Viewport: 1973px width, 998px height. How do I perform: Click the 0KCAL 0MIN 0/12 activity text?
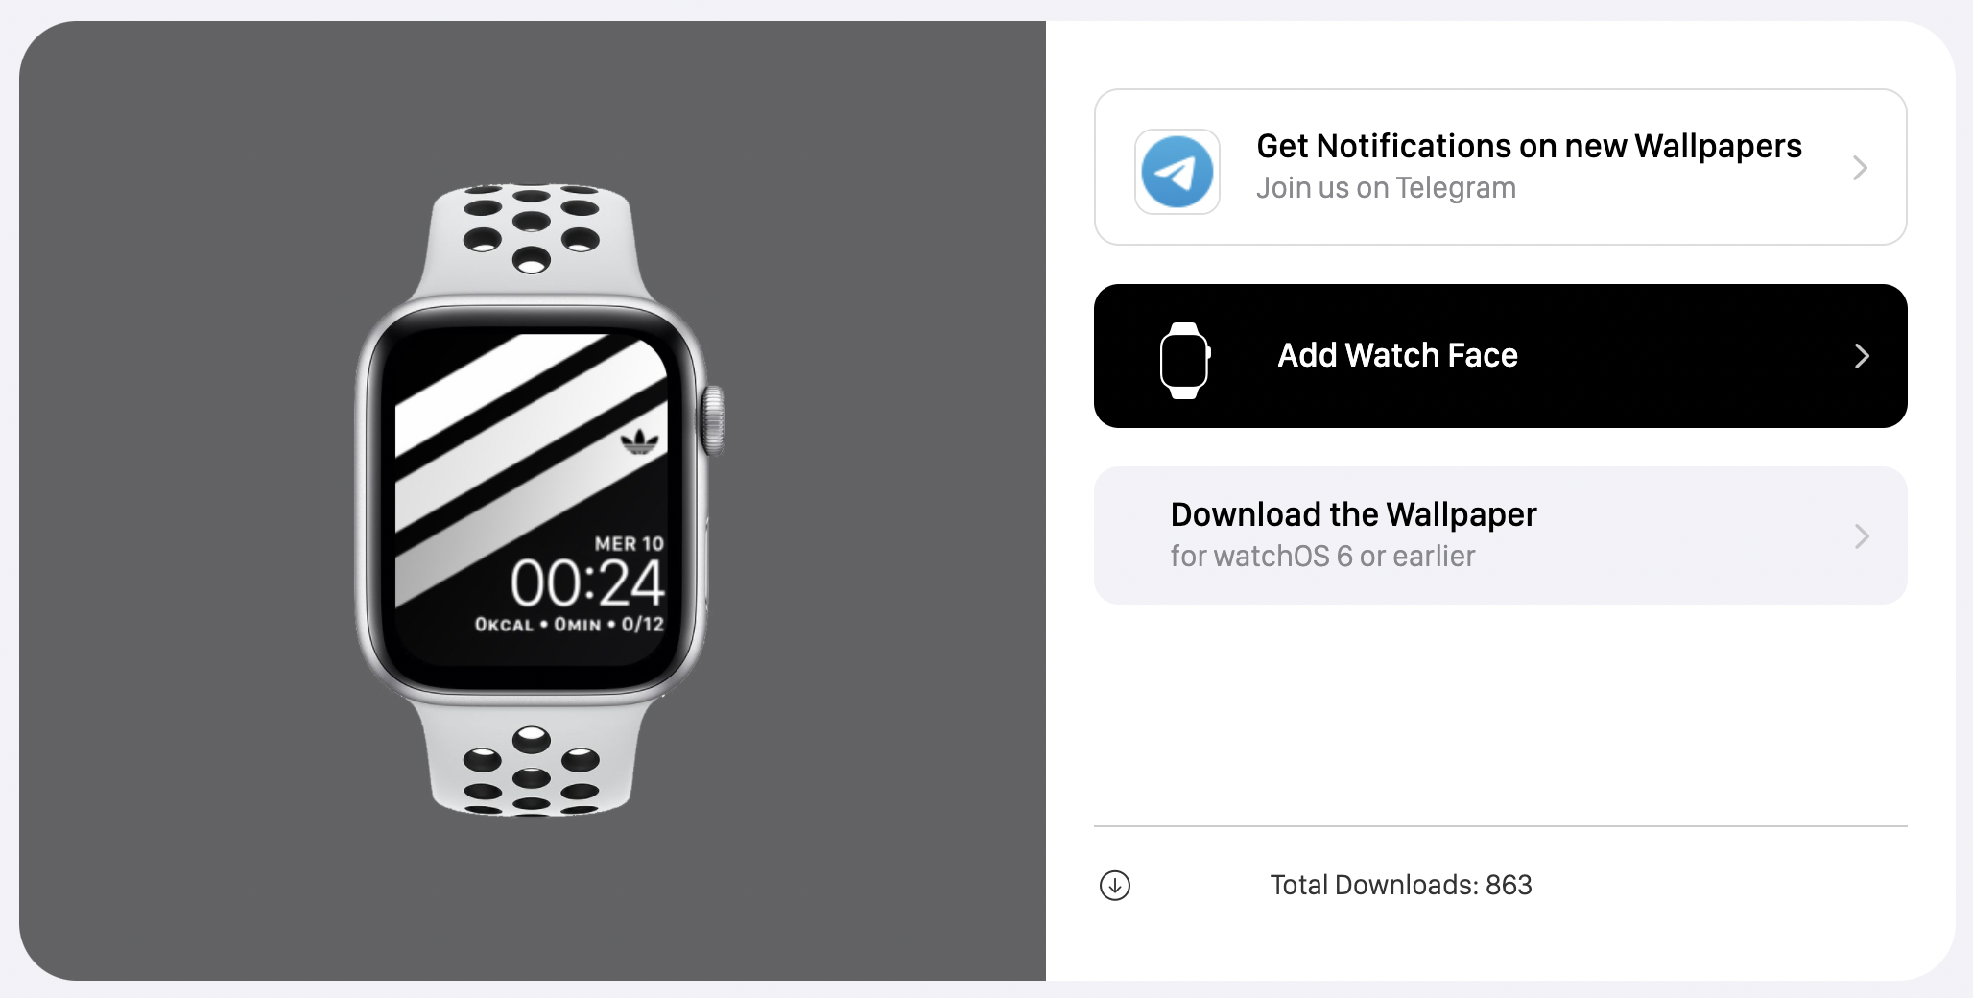click(569, 625)
